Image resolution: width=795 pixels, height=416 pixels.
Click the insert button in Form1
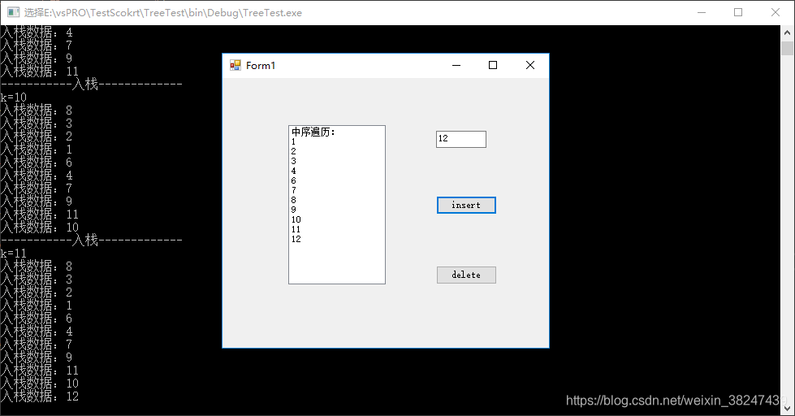pyautogui.click(x=466, y=205)
